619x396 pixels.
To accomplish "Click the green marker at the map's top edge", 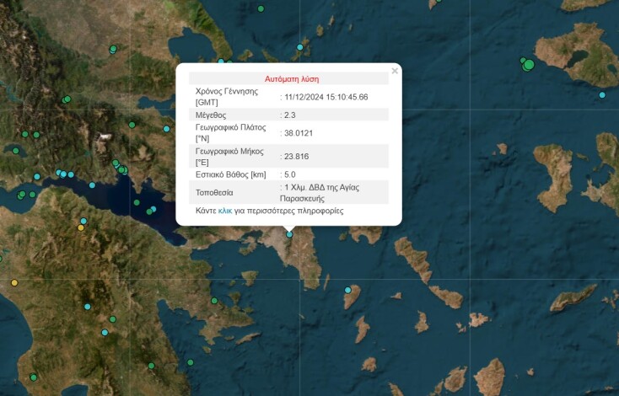I will pos(261,8).
